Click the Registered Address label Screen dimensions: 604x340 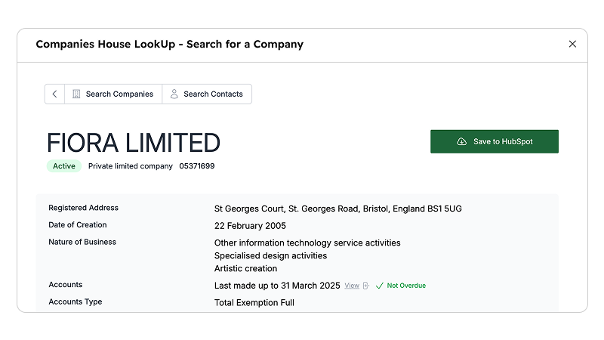click(83, 208)
